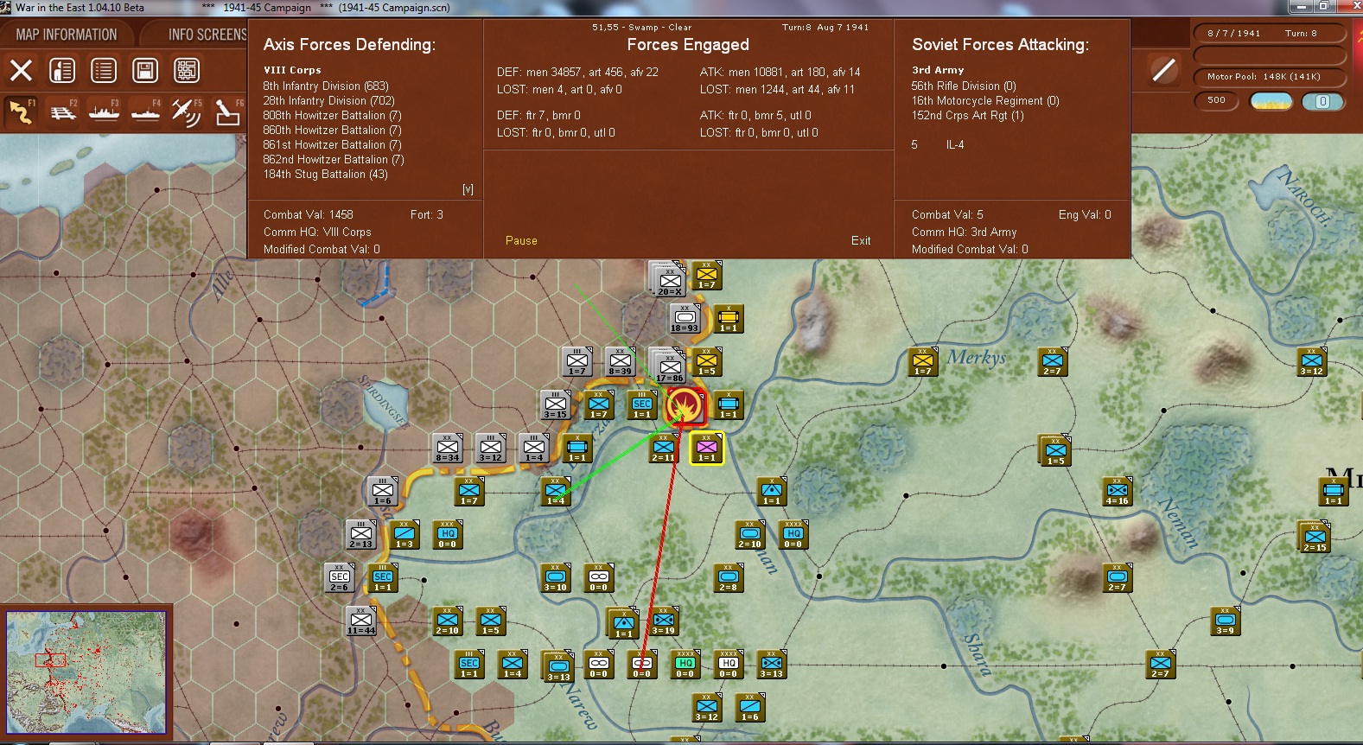The width and height of the screenshot is (1363, 745).
Task: Open the list report icon
Action: click(104, 70)
